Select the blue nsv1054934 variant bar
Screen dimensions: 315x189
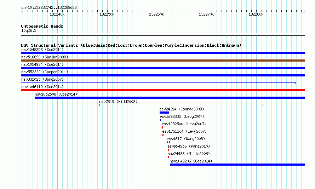coord(163,68)
